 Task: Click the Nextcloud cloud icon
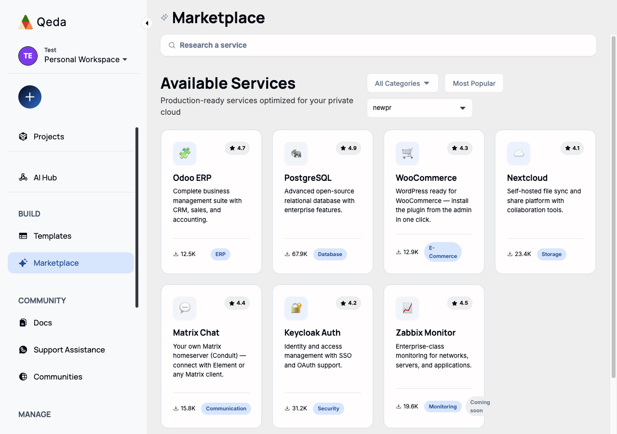[x=519, y=153]
